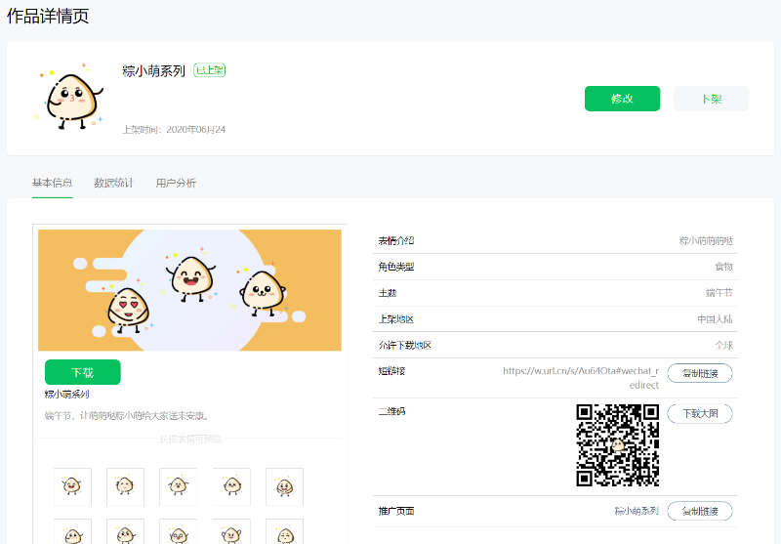The height and width of the screenshot is (544, 781).
Task: Copy the 推广页面 link
Action: coord(700,511)
